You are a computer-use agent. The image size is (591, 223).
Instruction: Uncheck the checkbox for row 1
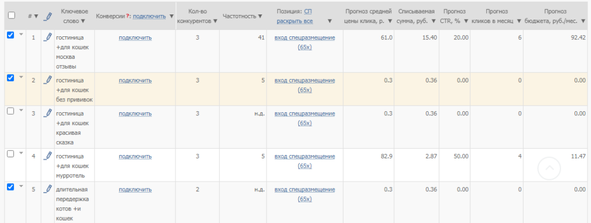pyautogui.click(x=10, y=35)
